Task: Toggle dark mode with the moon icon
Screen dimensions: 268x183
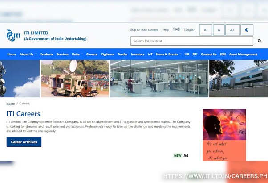Action: click(x=247, y=30)
